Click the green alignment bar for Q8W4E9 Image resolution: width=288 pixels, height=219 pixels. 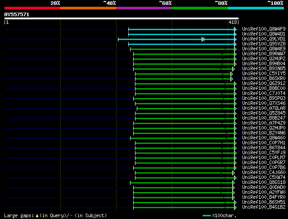tap(182, 49)
